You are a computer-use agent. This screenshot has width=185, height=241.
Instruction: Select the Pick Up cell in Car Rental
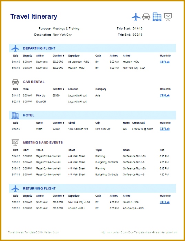pyautogui.click(x=41, y=95)
